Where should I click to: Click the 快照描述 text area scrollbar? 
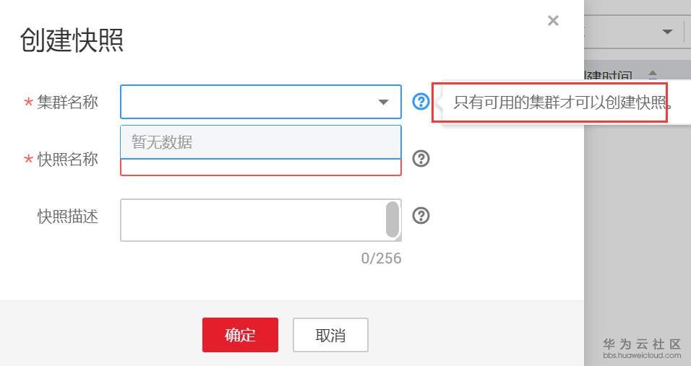pyautogui.click(x=392, y=219)
